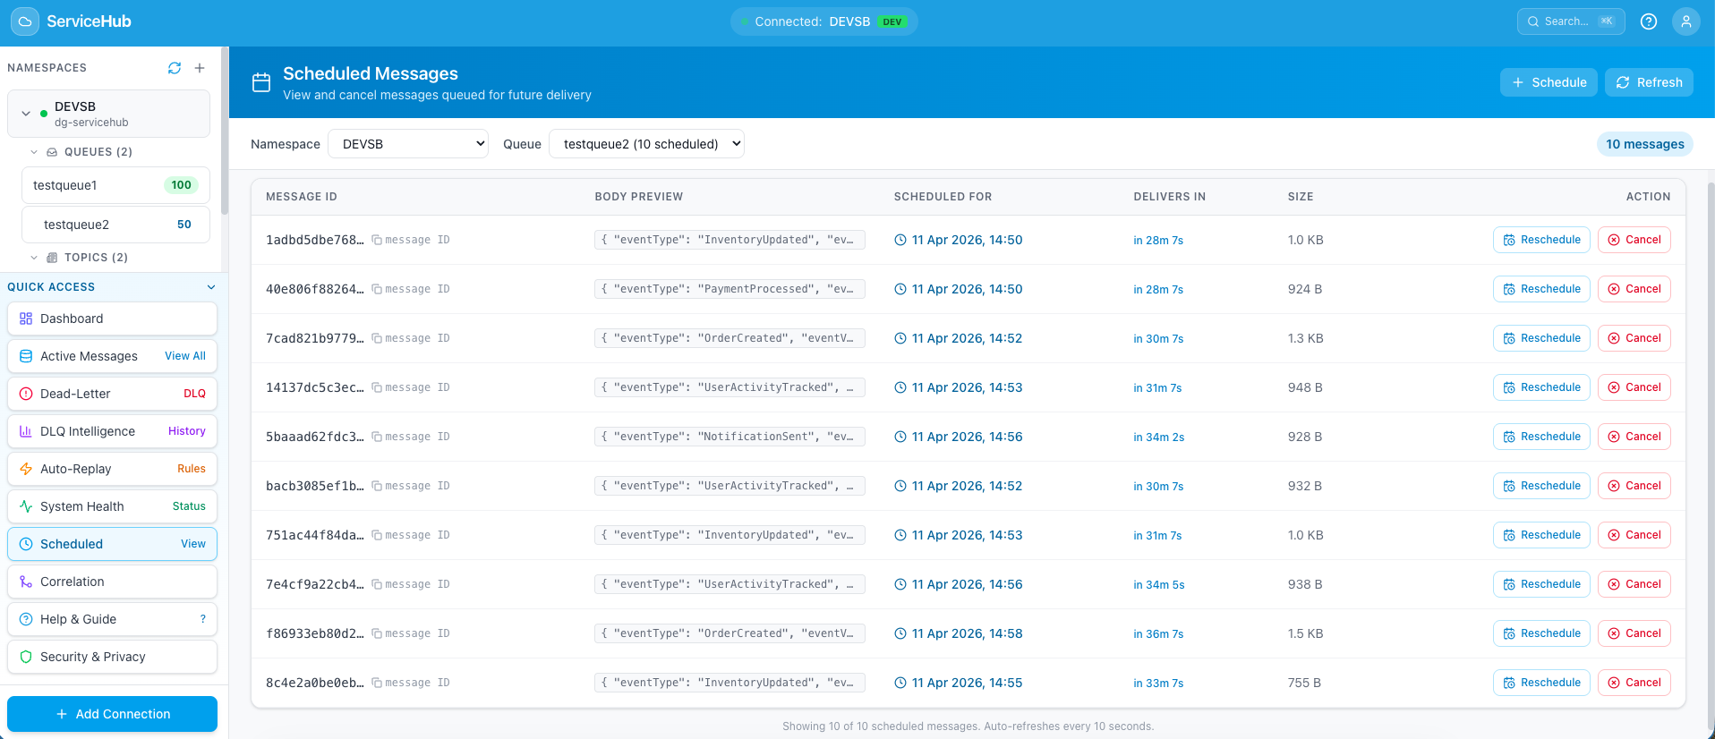
Task: Click the SCHEDULED FOR column header
Action: pyautogui.click(x=943, y=197)
